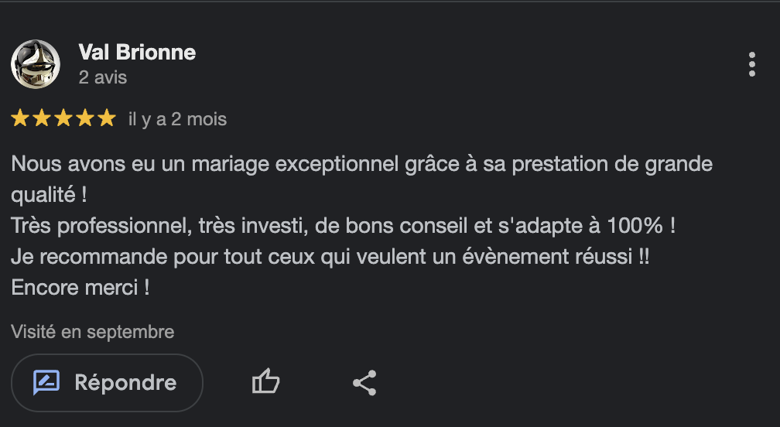Click the "2 avis" reviewer count
Screen dimensions: 780x427
(x=103, y=77)
